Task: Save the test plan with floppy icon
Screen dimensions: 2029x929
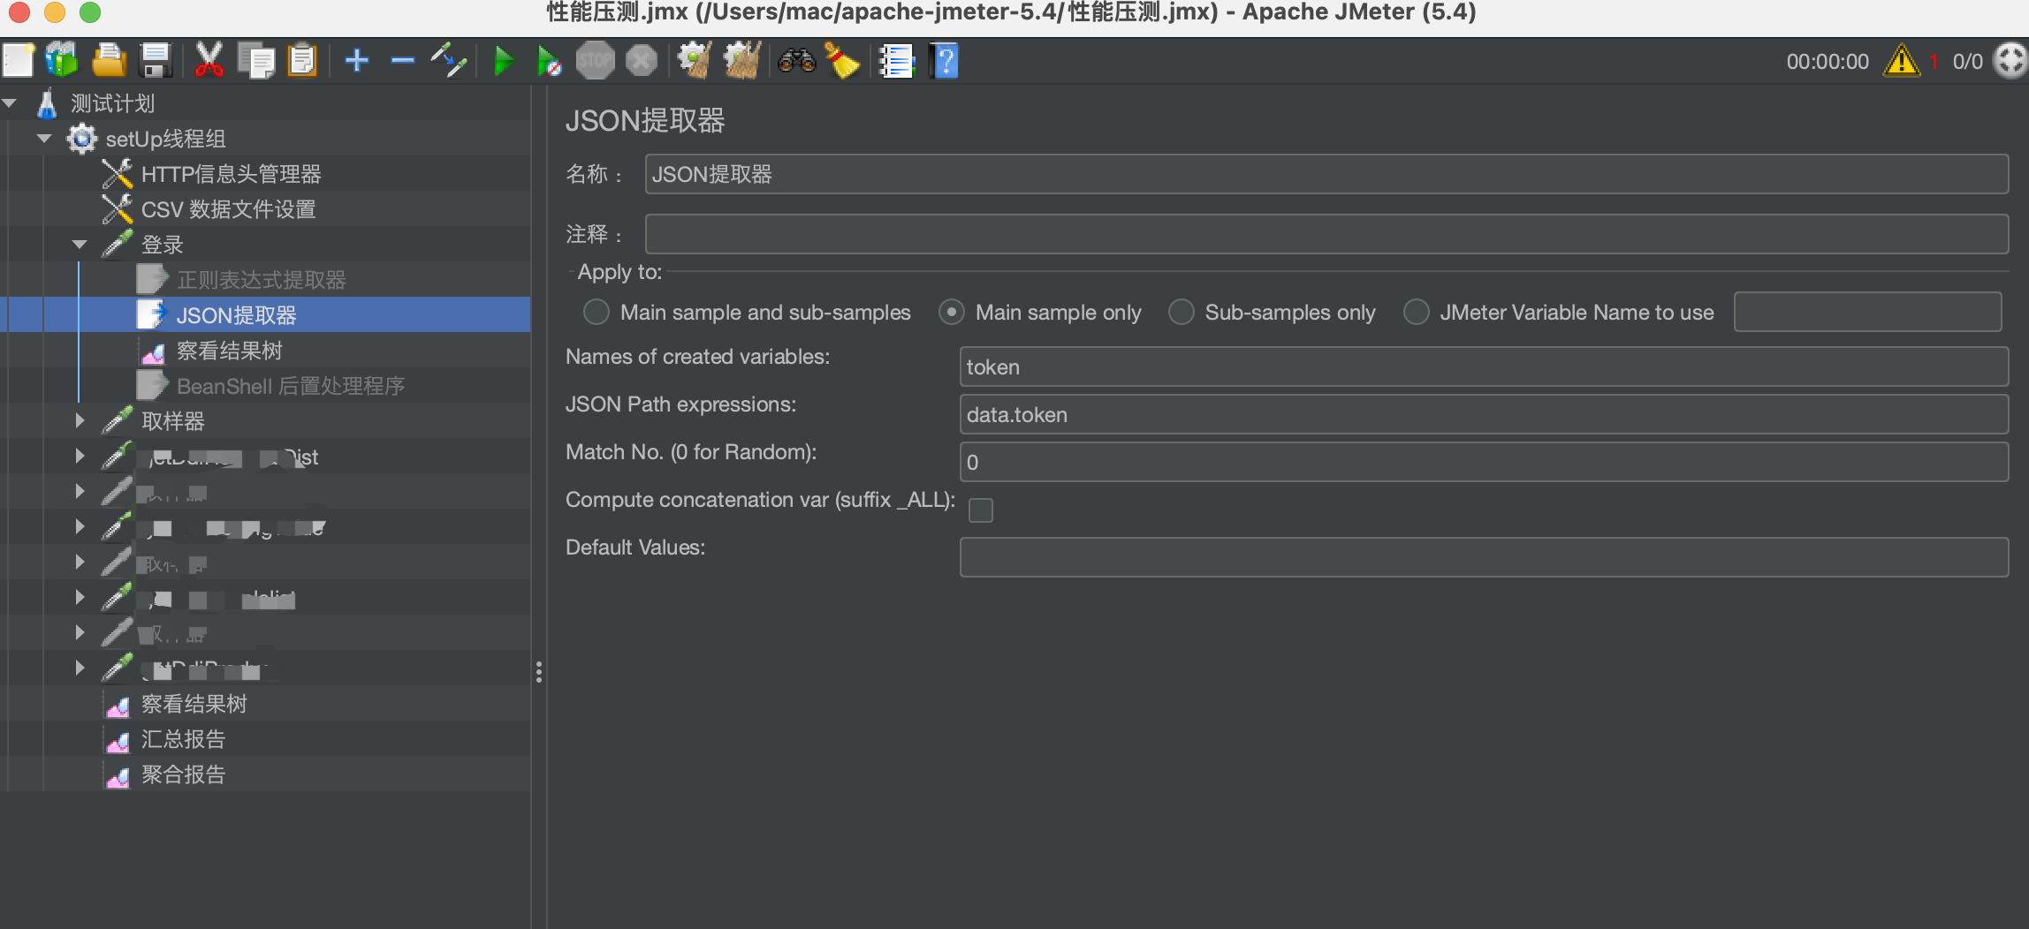Action: (x=156, y=61)
